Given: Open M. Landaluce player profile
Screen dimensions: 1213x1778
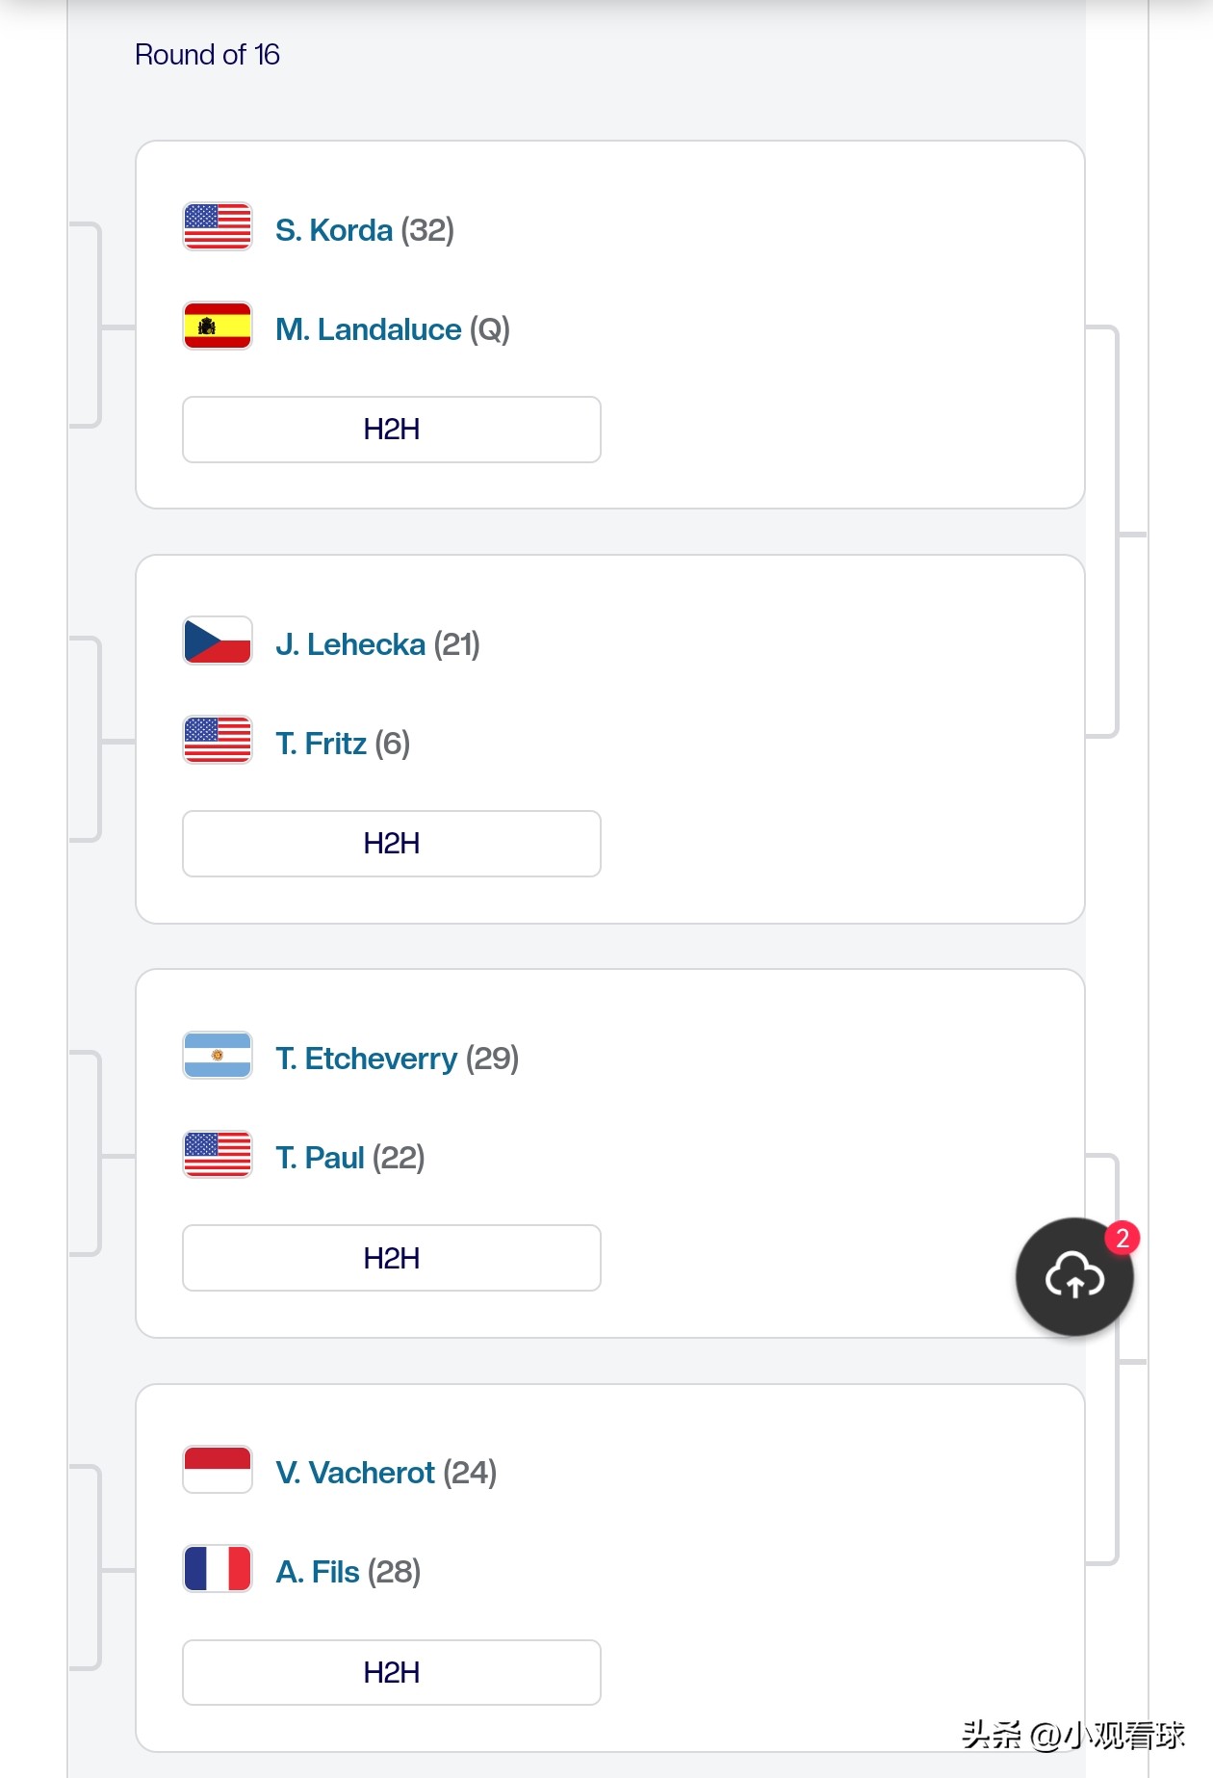Looking at the screenshot, I should (369, 329).
